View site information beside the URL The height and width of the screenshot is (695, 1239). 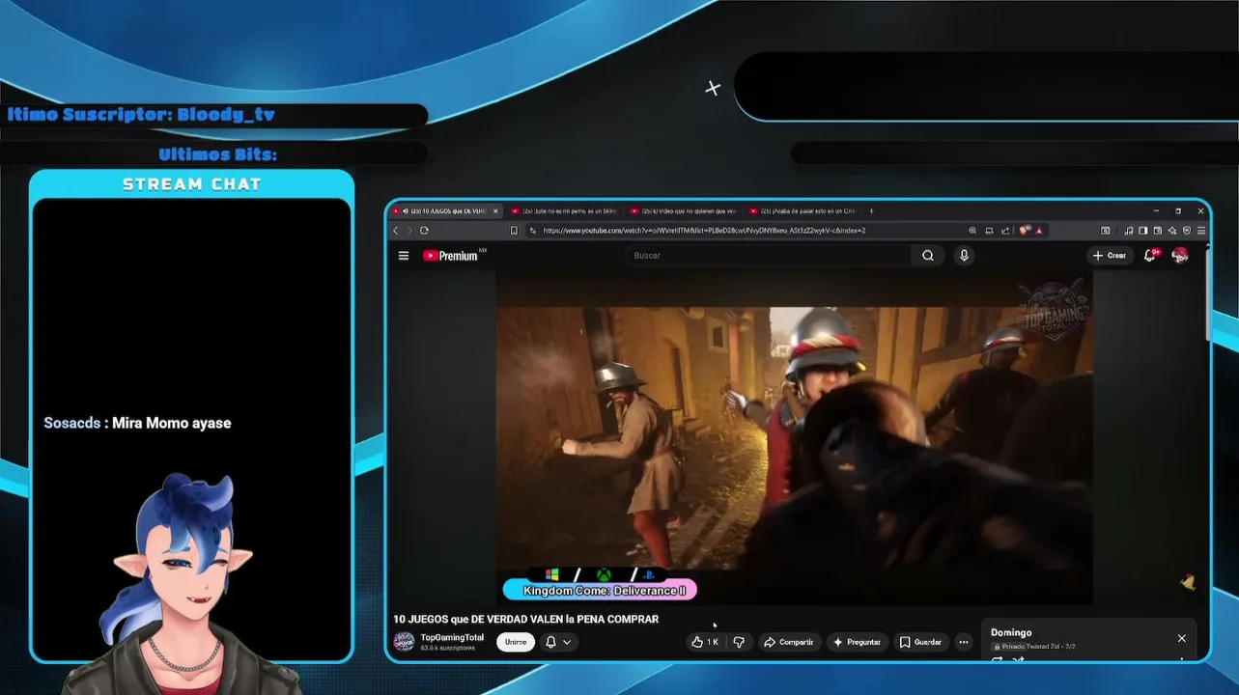point(533,231)
